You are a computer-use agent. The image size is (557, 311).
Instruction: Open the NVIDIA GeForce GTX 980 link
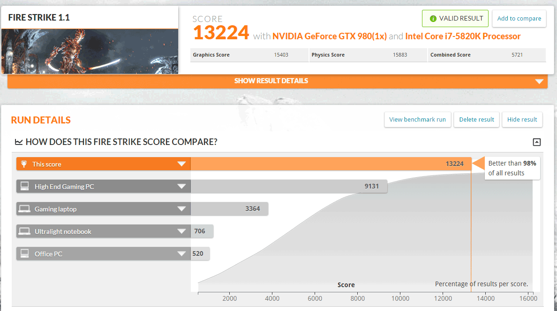pyautogui.click(x=329, y=36)
